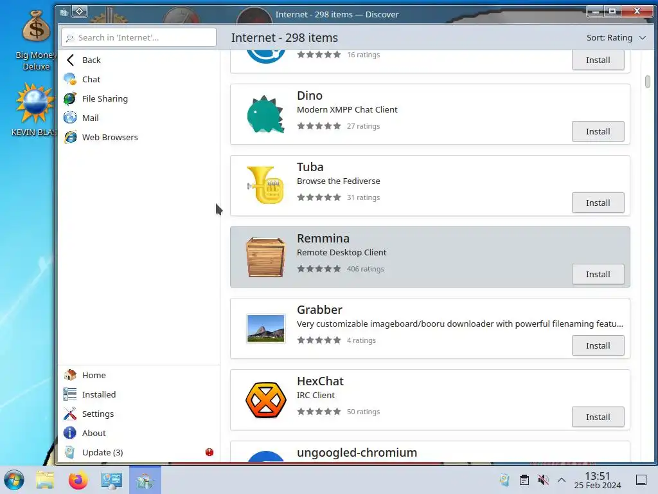
Task: Open Grabber landscape thumbnail
Action: 265,329
